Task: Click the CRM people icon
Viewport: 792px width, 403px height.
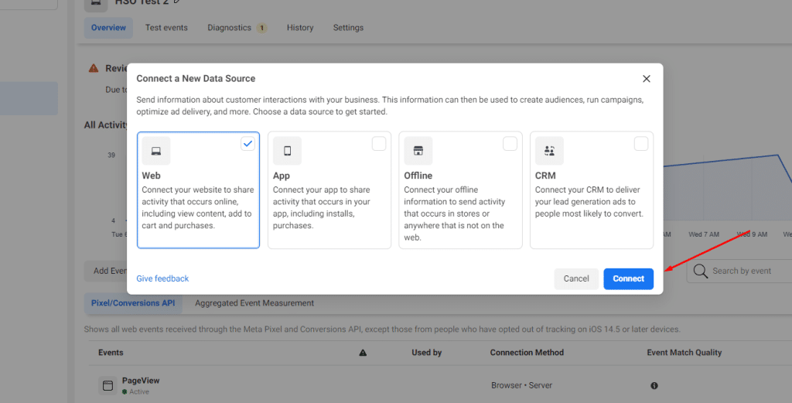Action: [549, 151]
